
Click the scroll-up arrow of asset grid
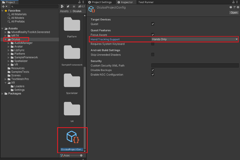[85, 15]
